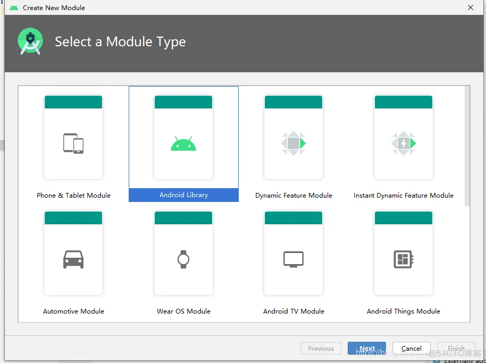
Task: Dismiss the dialog with Cancel
Action: [x=412, y=349]
